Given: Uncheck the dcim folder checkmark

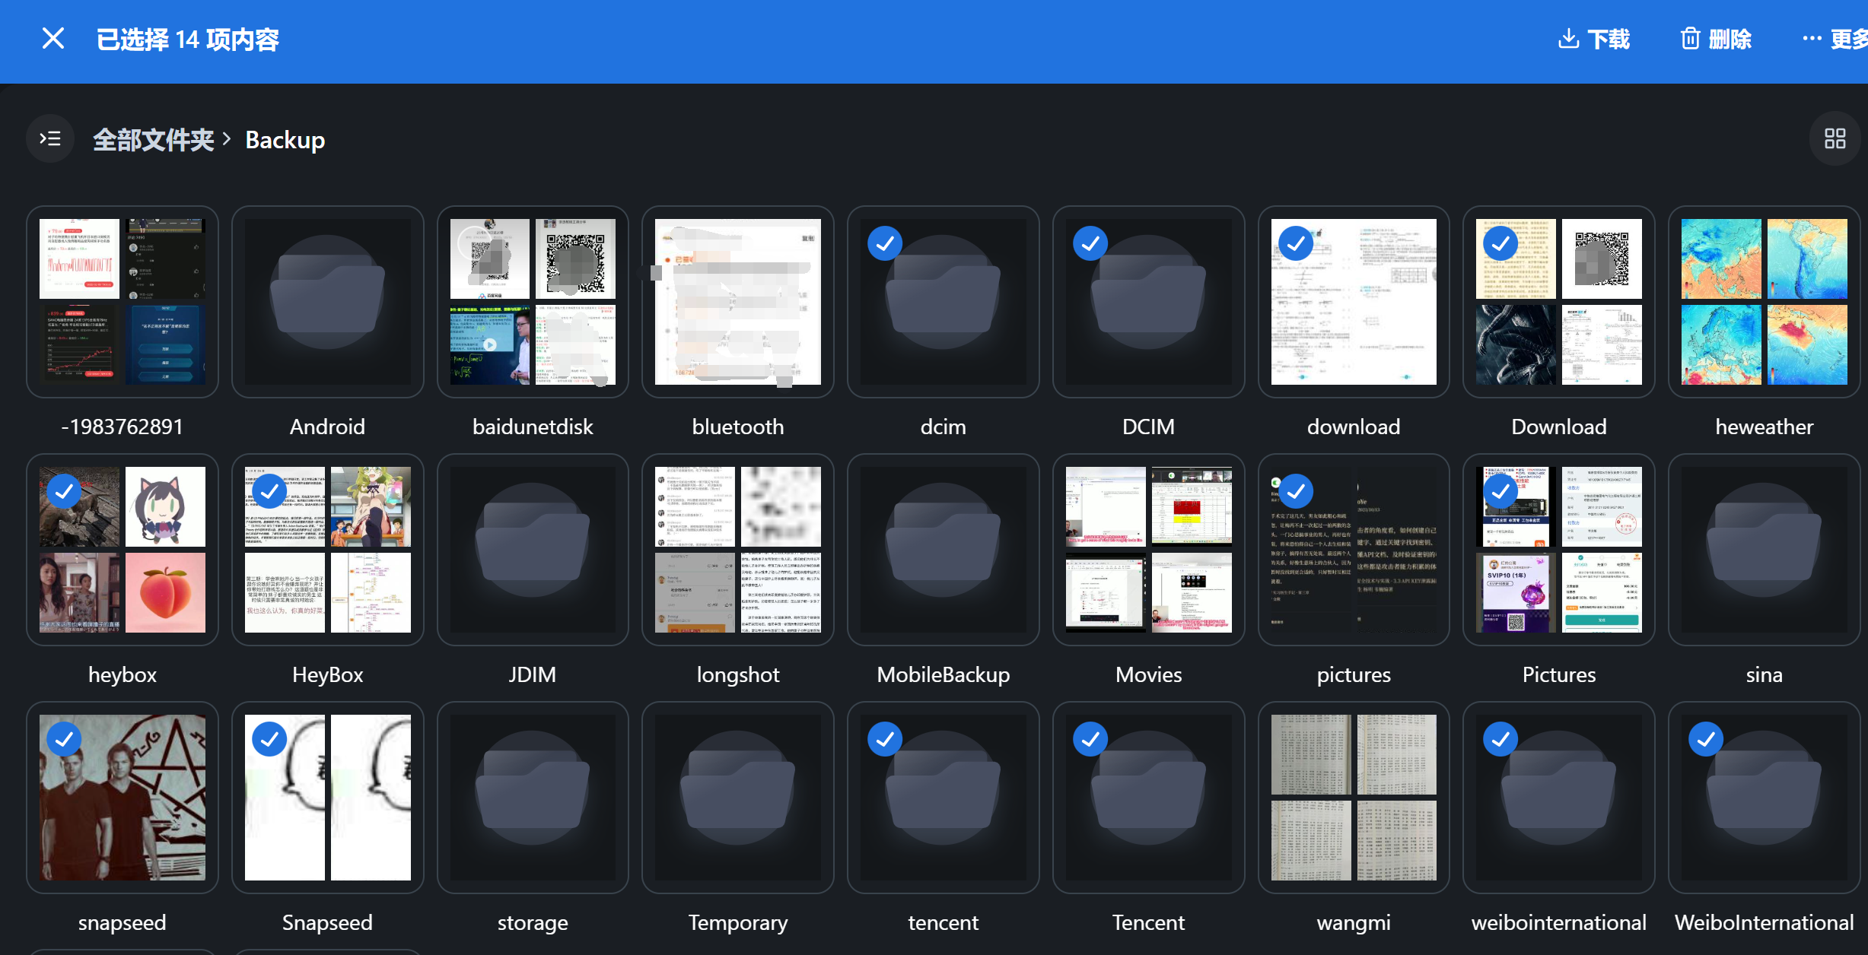Looking at the screenshot, I should pyautogui.click(x=885, y=243).
